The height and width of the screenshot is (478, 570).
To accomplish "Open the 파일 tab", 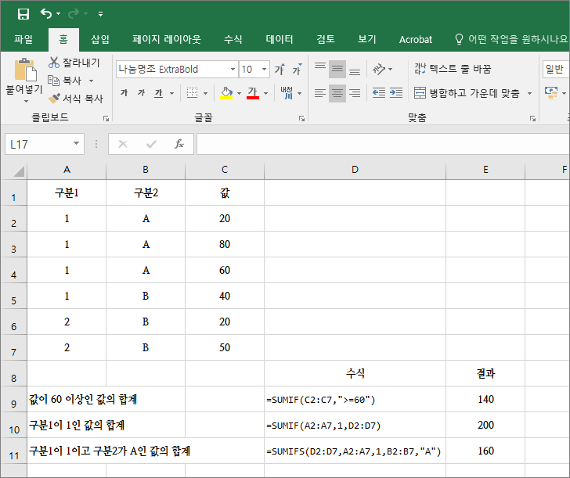I will click(23, 39).
